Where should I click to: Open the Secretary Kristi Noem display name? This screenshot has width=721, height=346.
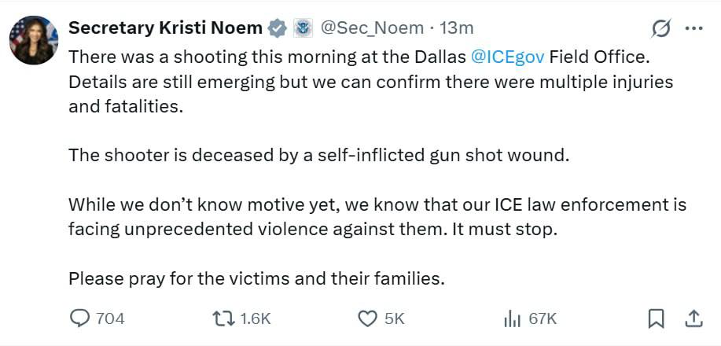[x=166, y=28]
